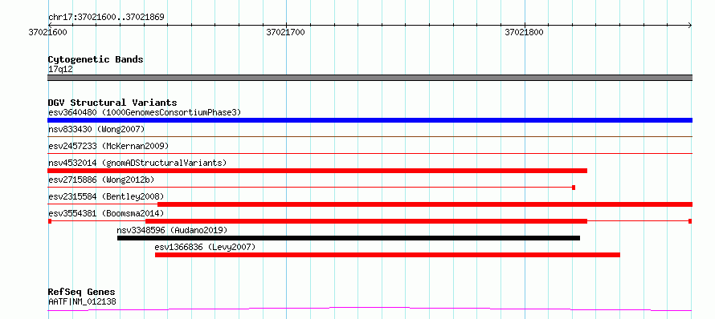The width and height of the screenshot is (715, 319).
Task: Click the 17q12 band label
Action: click(60, 70)
